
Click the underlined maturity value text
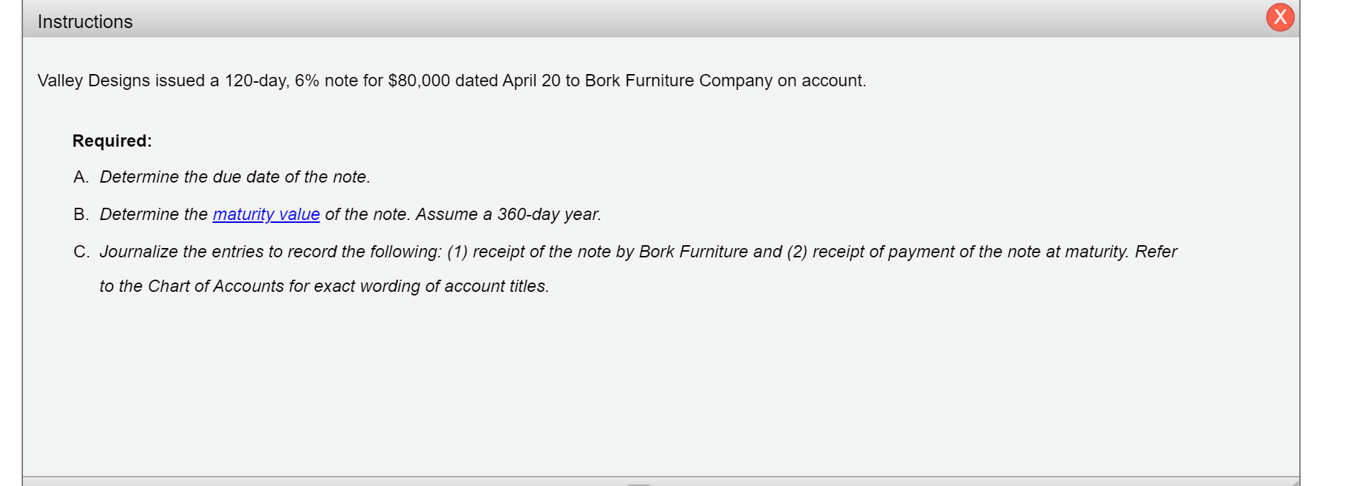267,214
